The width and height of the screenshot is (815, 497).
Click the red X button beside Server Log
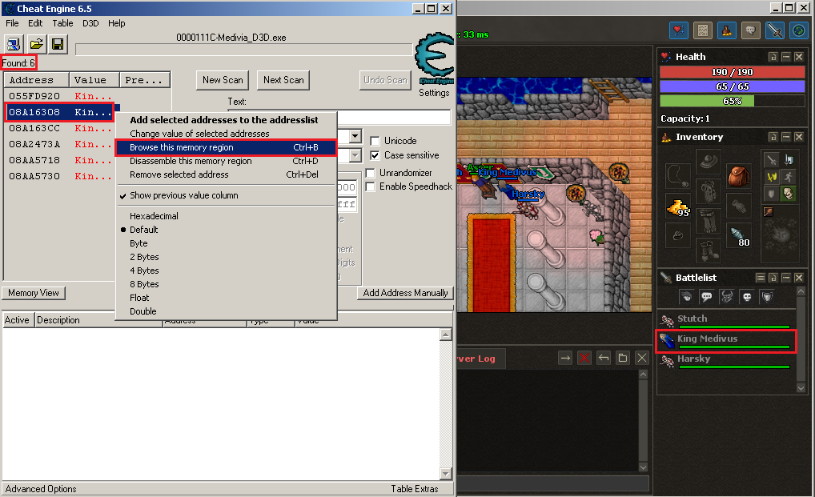click(584, 358)
